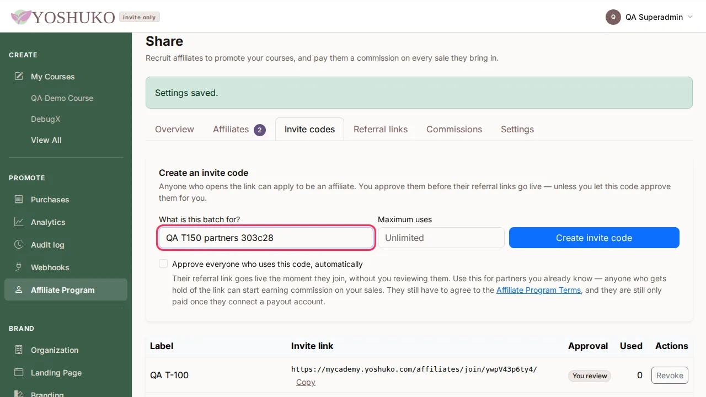The height and width of the screenshot is (397, 706).
Task: Open the Affiliate Program Terms link
Action: tap(538, 290)
